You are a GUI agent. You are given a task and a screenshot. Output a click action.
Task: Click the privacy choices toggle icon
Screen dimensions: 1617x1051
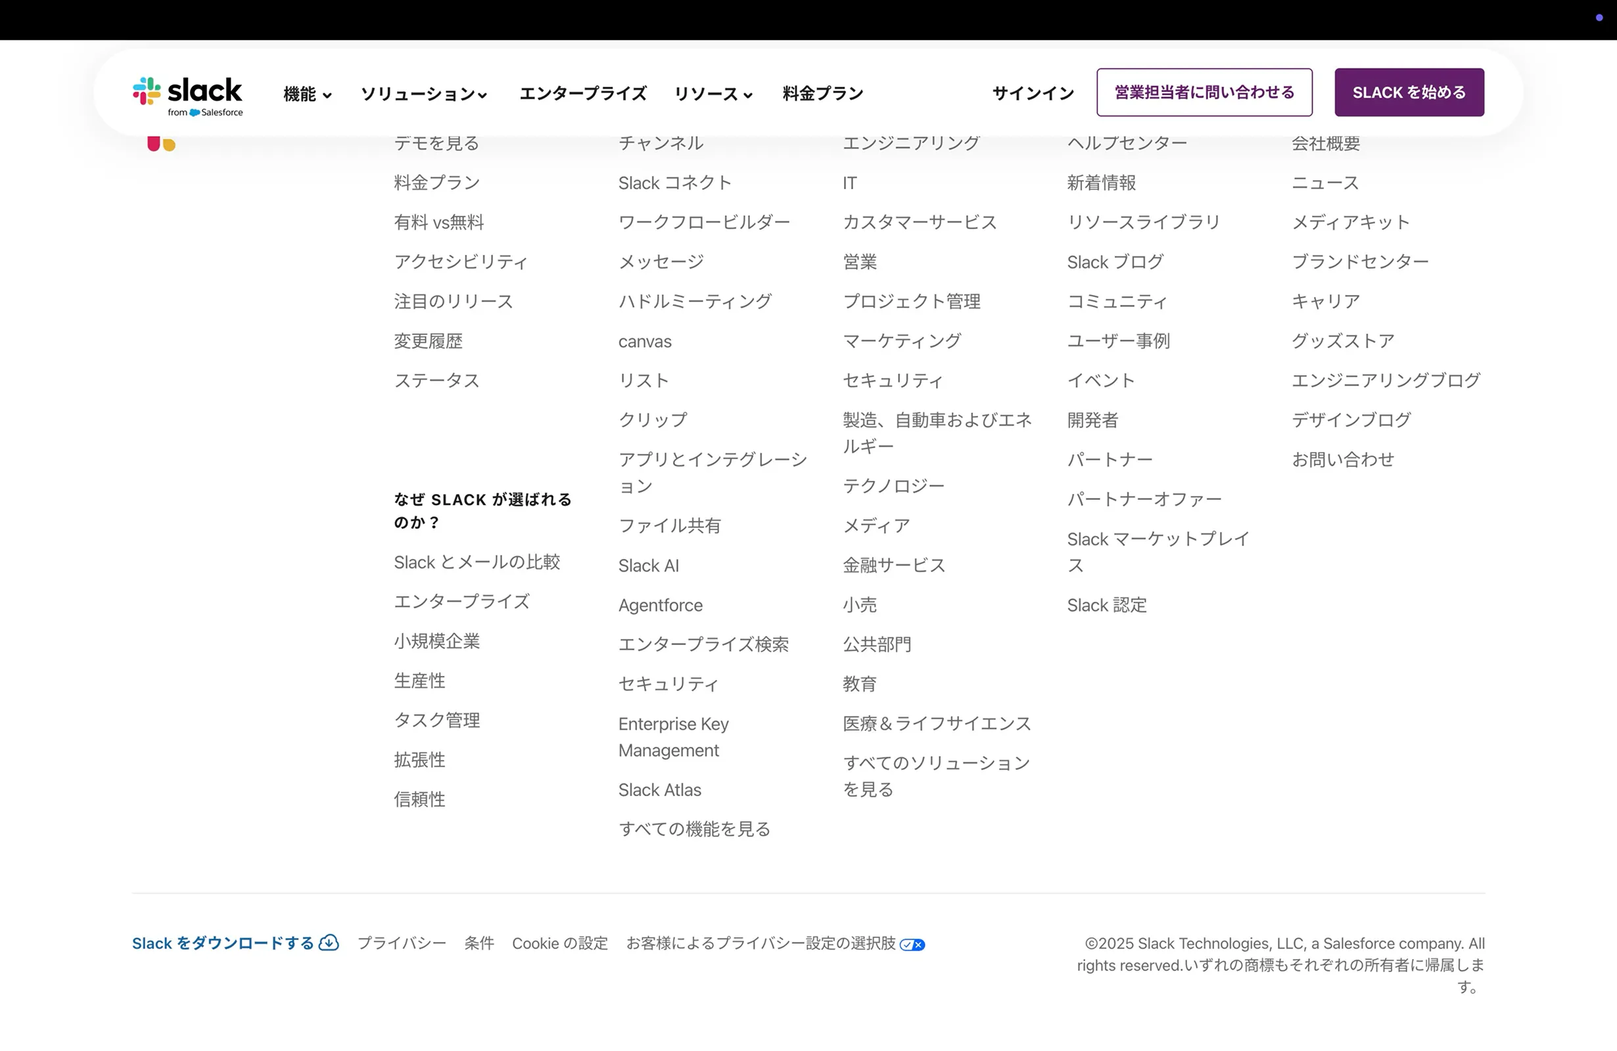click(912, 945)
